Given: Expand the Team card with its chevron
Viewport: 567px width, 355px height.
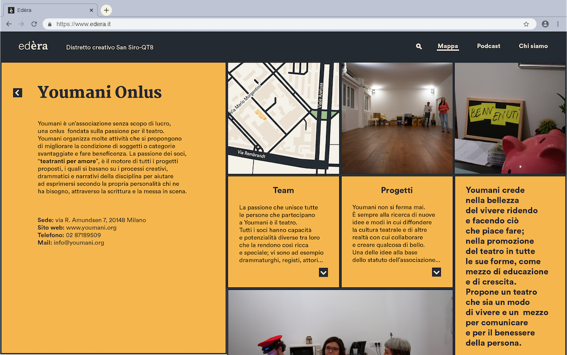Looking at the screenshot, I should click(x=323, y=272).
